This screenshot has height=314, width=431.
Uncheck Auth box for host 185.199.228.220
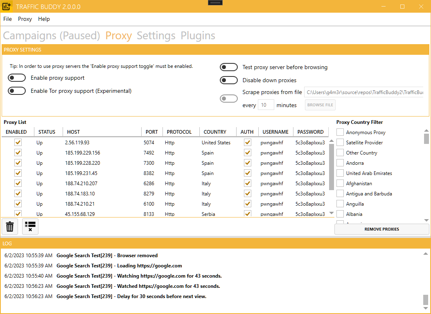pos(248,163)
